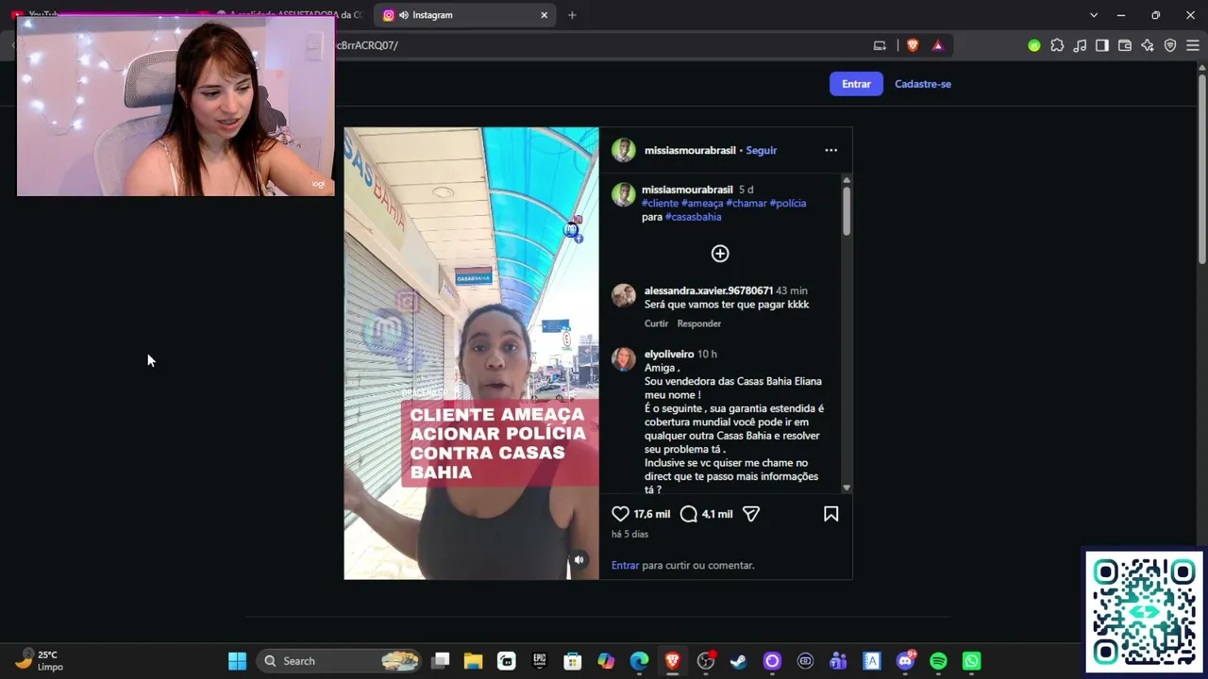Open Microsoft Store from the taskbar
Viewport: 1208px width, 679px height.
[573, 661]
